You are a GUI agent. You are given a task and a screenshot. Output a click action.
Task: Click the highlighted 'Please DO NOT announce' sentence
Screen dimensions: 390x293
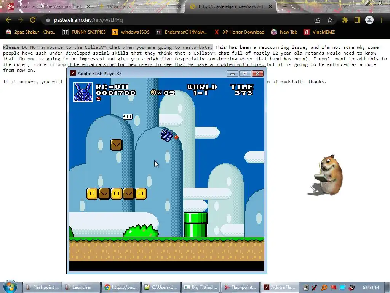pos(108,47)
